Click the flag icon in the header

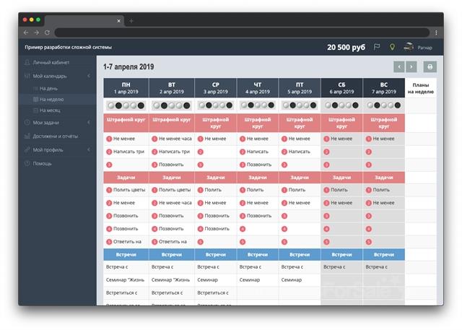tap(377, 47)
